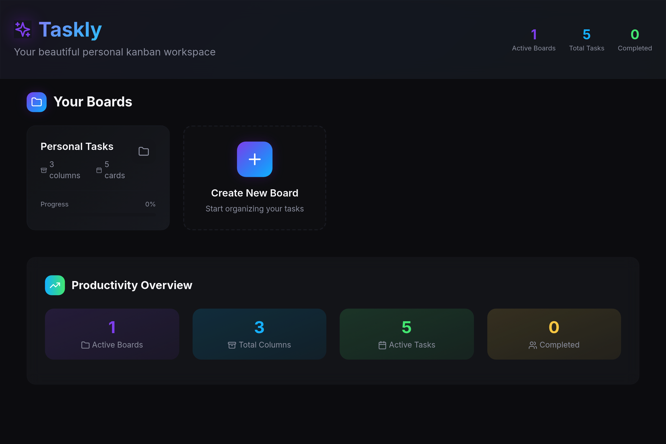This screenshot has height=444, width=666.
Task: Click folder icon on Personal Tasks card
Action: [144, 152]
